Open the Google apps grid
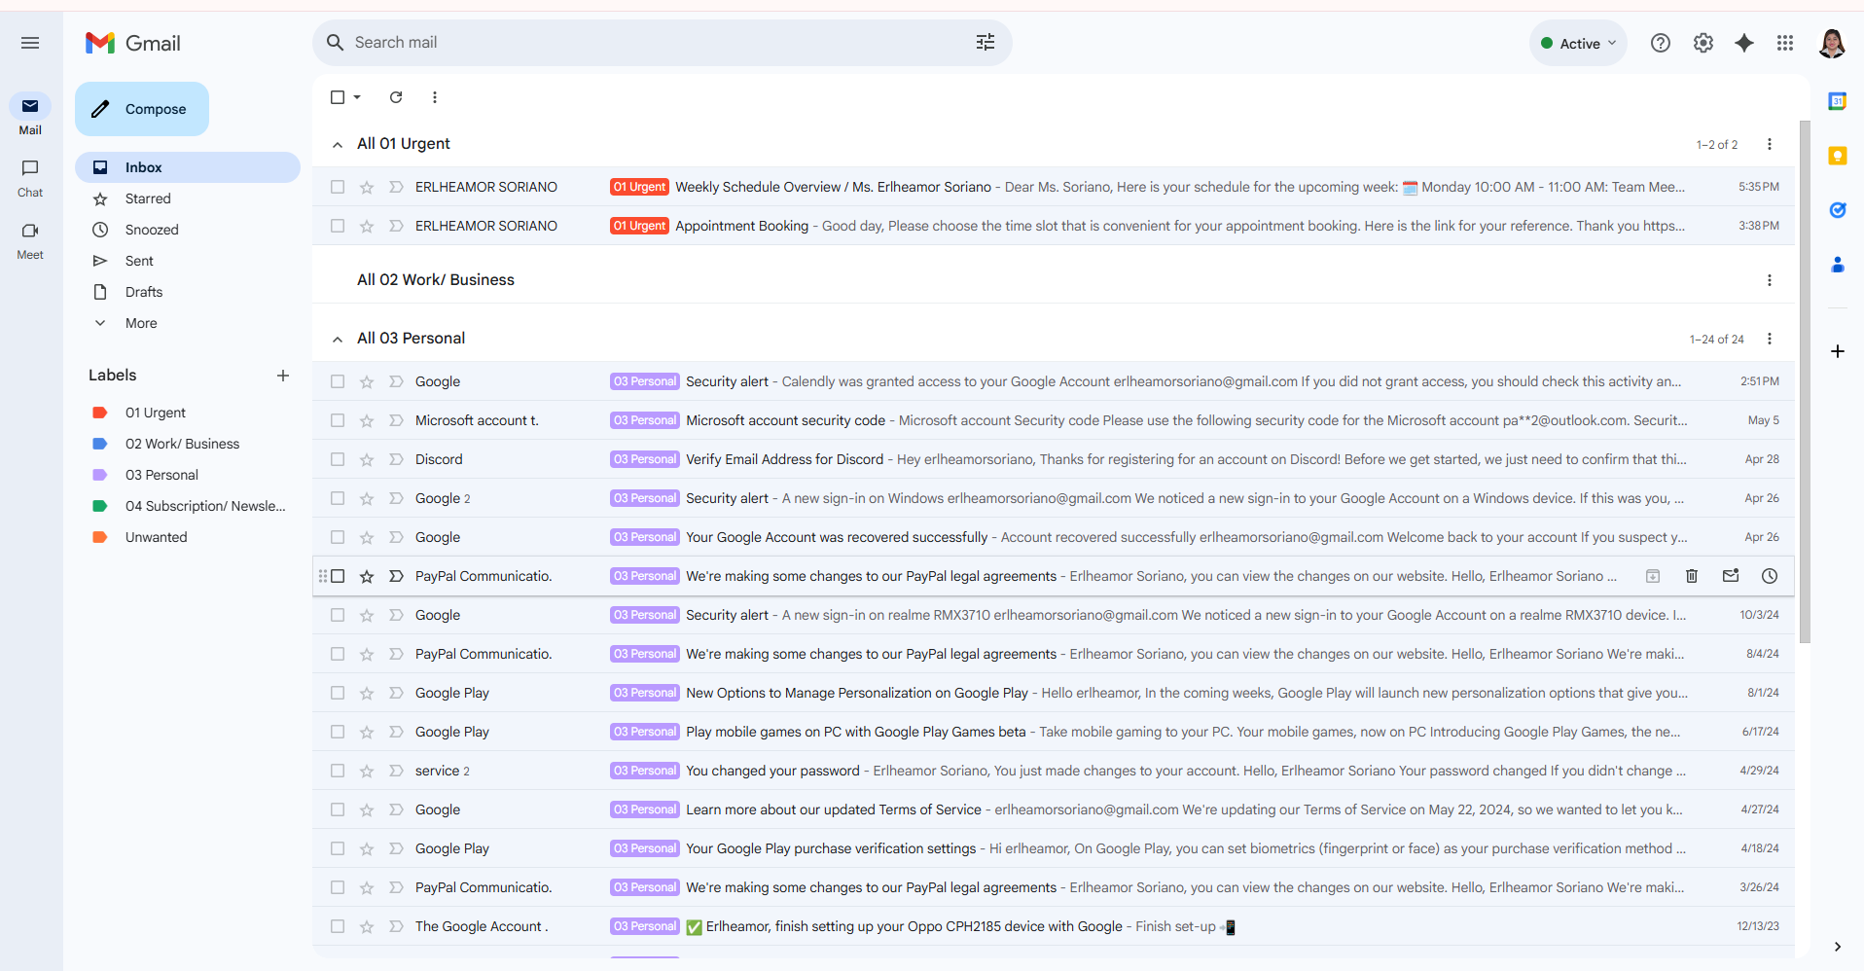 point(1785,43)
